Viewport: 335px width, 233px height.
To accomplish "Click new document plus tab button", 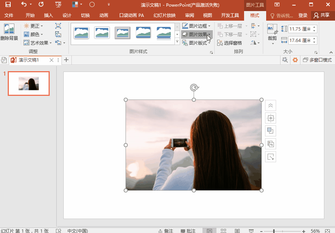I will coord(66,60).
